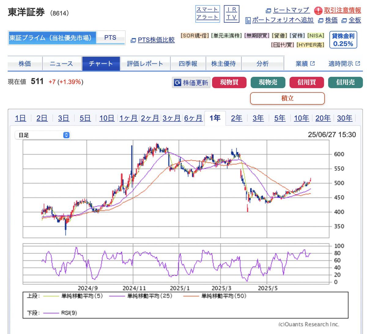This screenshot has height=334, width=367.
Task: Open the 全板 order book link
Action: [355, 20]
